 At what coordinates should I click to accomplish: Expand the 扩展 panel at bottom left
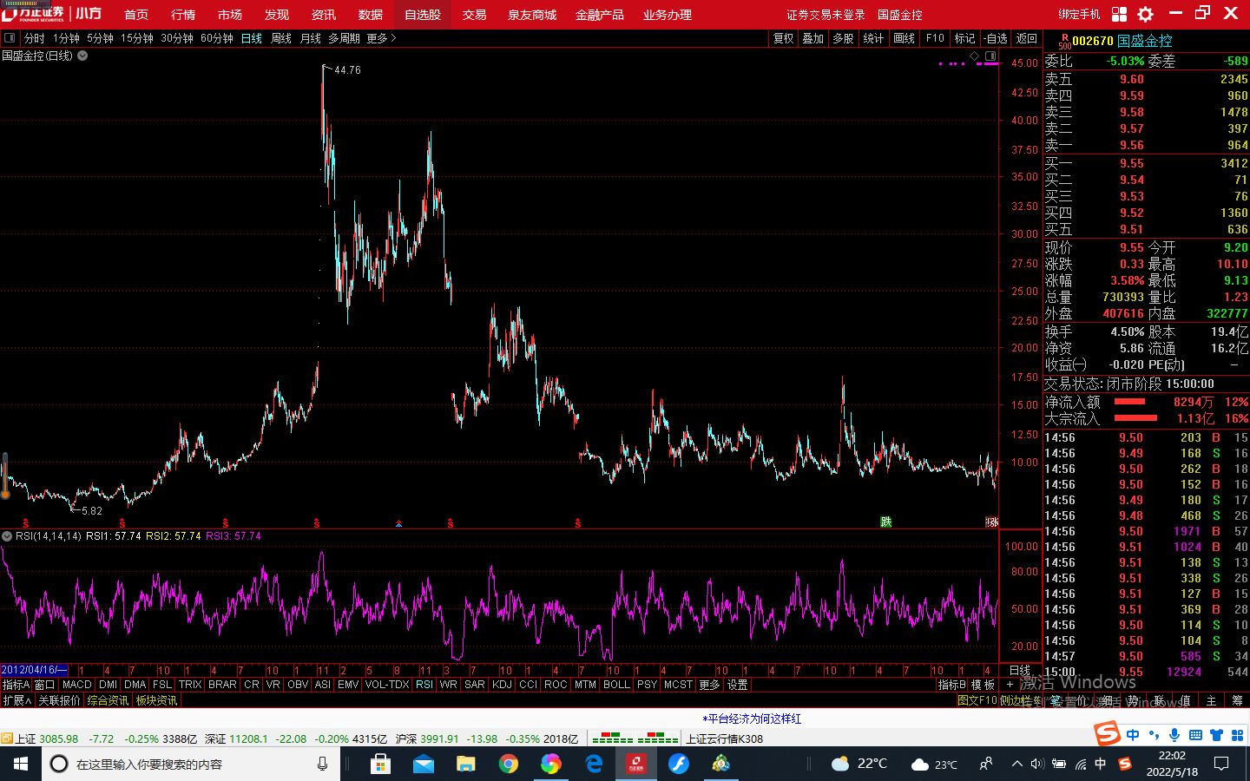(x=16, y=700)
